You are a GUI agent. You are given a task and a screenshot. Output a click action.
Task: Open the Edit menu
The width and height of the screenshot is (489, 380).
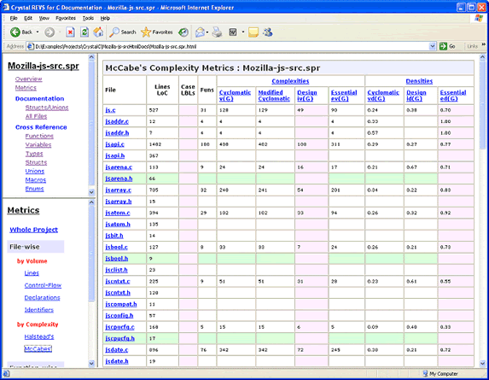click(28, 18)
